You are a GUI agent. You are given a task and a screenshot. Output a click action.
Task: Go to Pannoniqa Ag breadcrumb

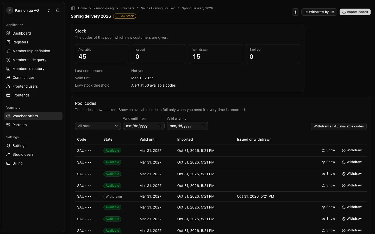[x=104, y=8]
